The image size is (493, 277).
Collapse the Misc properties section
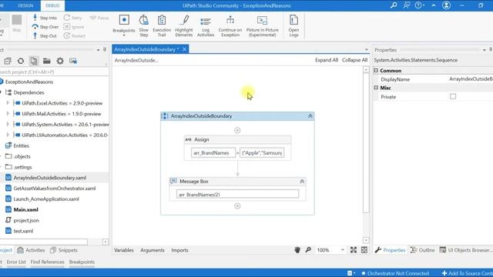pos(376,88)
